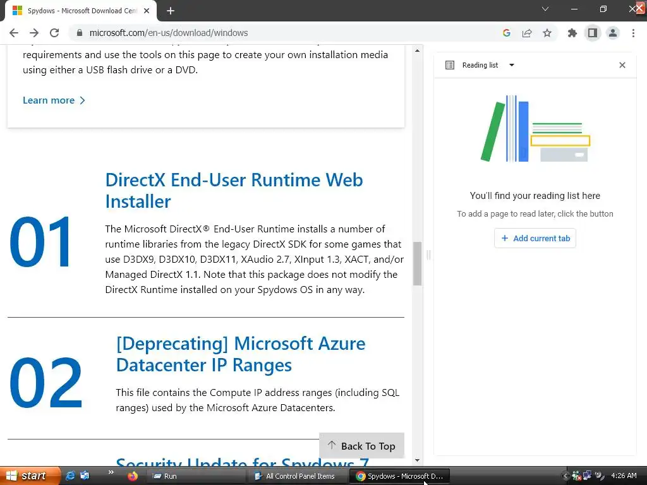This screenshot has height=485, width=647.
Task: View site info via the padlock icon
Action: pyautogui.click(x=80, y=33)
